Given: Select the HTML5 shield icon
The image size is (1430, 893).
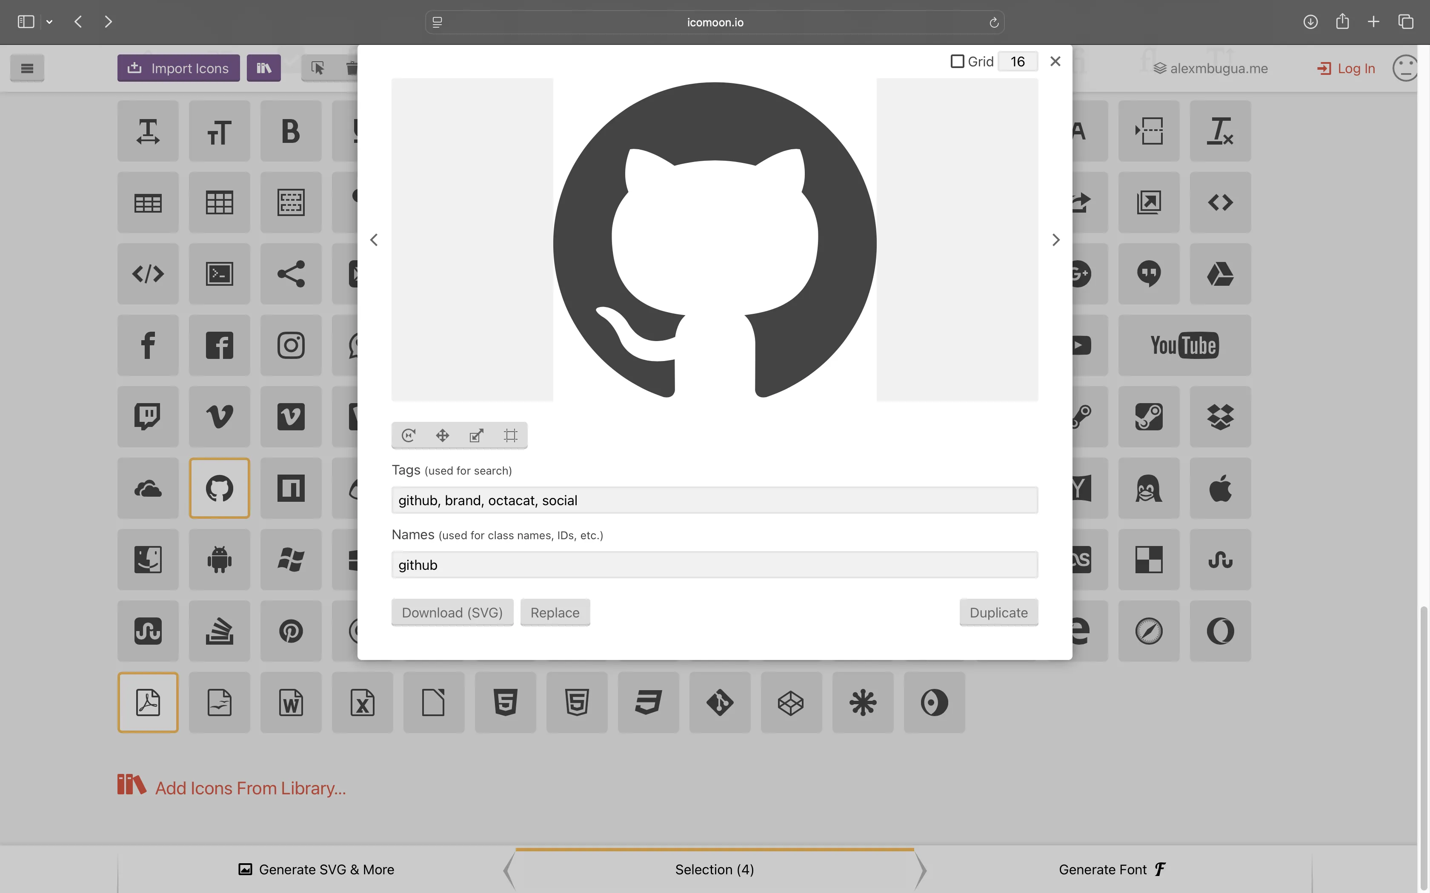Looking at the screenshot, I should (x=505, y=702).
